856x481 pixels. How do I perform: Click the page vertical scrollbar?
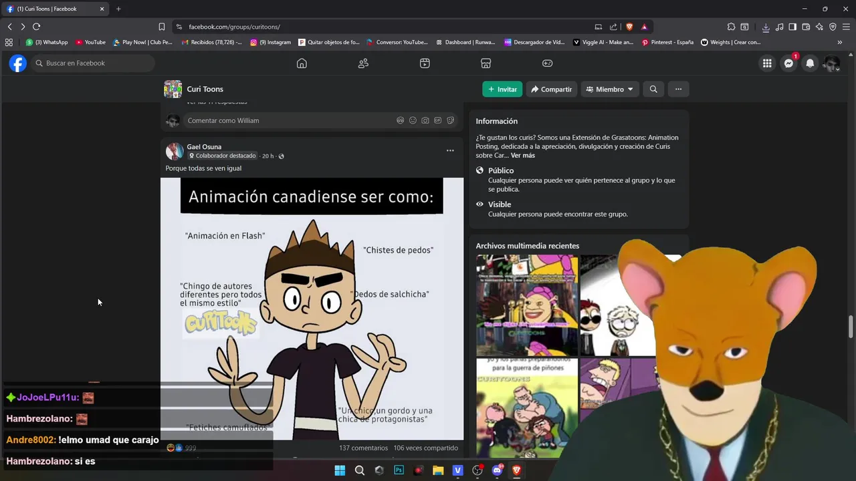click(x=851, y=327)
